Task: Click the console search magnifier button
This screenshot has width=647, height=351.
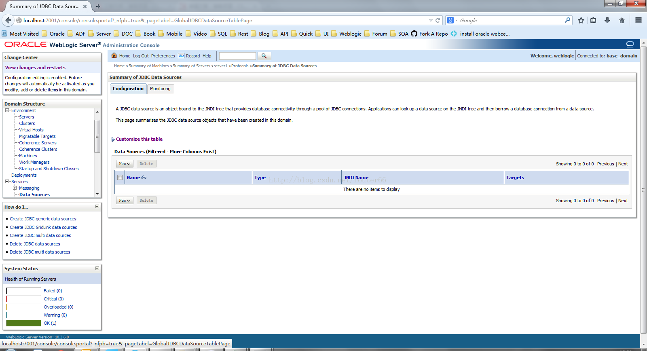Action: [x=264, y=56]
